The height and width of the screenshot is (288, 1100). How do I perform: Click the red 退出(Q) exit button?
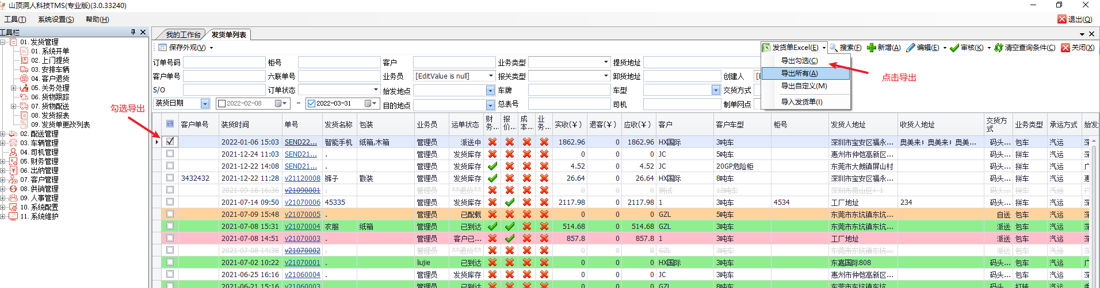[x=1075, y=19]
